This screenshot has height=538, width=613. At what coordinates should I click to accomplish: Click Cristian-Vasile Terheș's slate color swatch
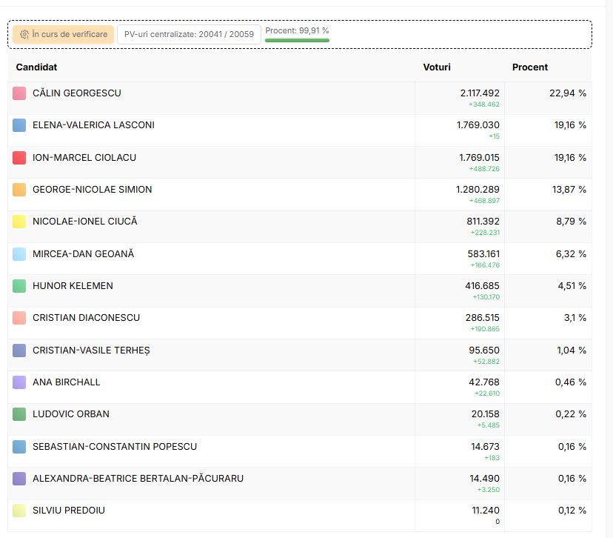point(19,351)
